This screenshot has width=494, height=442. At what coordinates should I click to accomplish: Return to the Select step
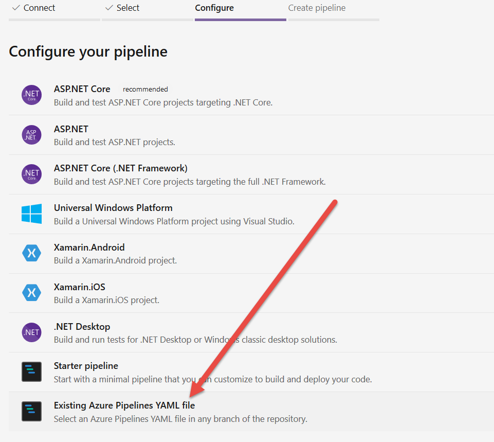(127, 8)
